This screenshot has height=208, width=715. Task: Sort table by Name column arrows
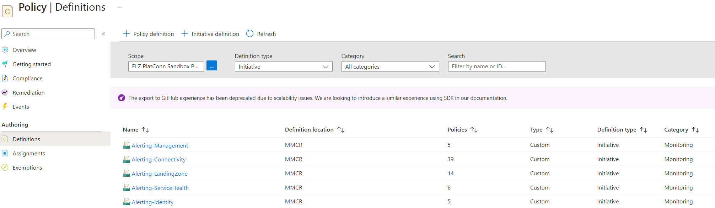(145, 130)
